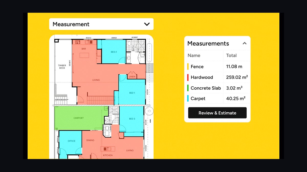Select the Carpet measurement row

coord(217,98)
